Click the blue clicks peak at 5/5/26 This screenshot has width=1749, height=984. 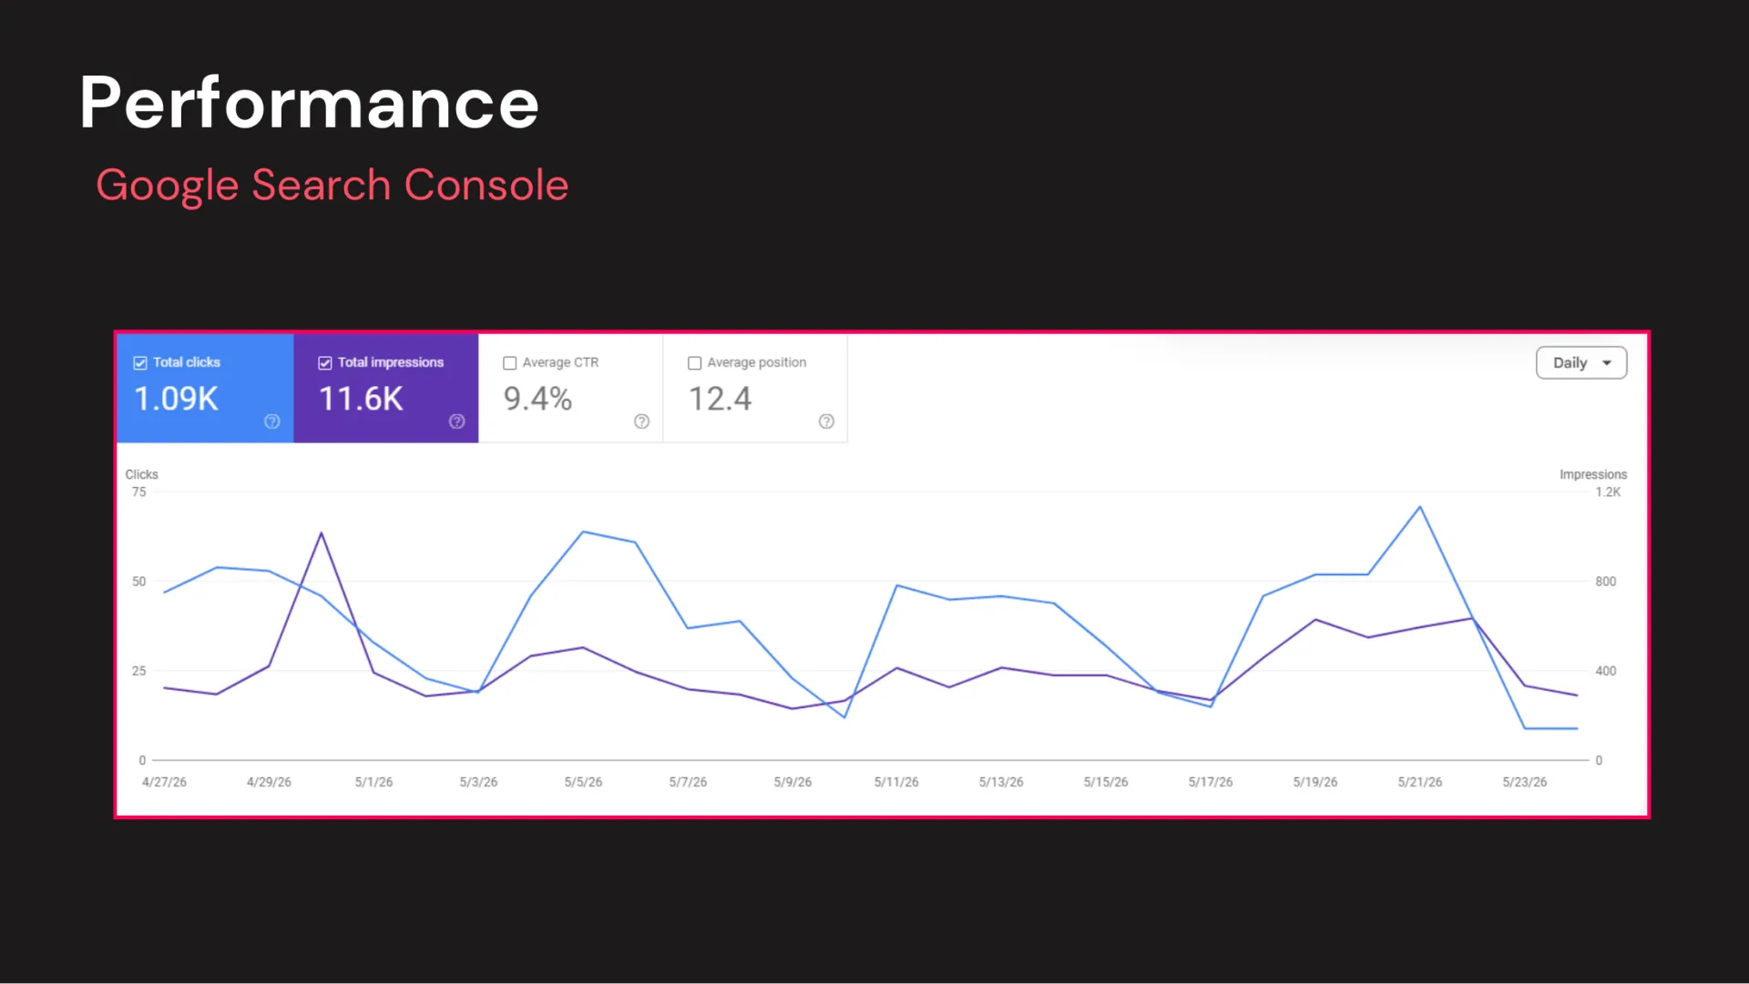583,532
